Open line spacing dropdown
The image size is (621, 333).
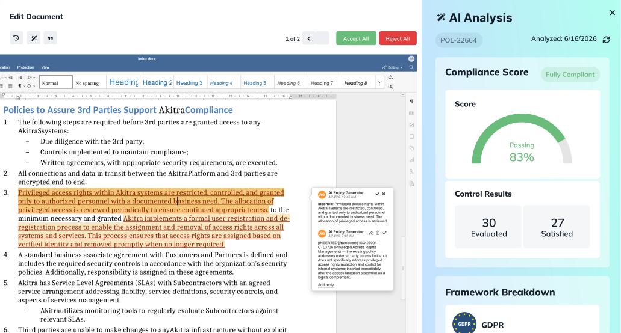click(x=31, y=78)
